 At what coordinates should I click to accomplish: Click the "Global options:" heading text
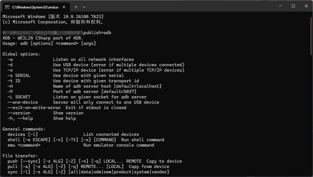click(22, 54)
